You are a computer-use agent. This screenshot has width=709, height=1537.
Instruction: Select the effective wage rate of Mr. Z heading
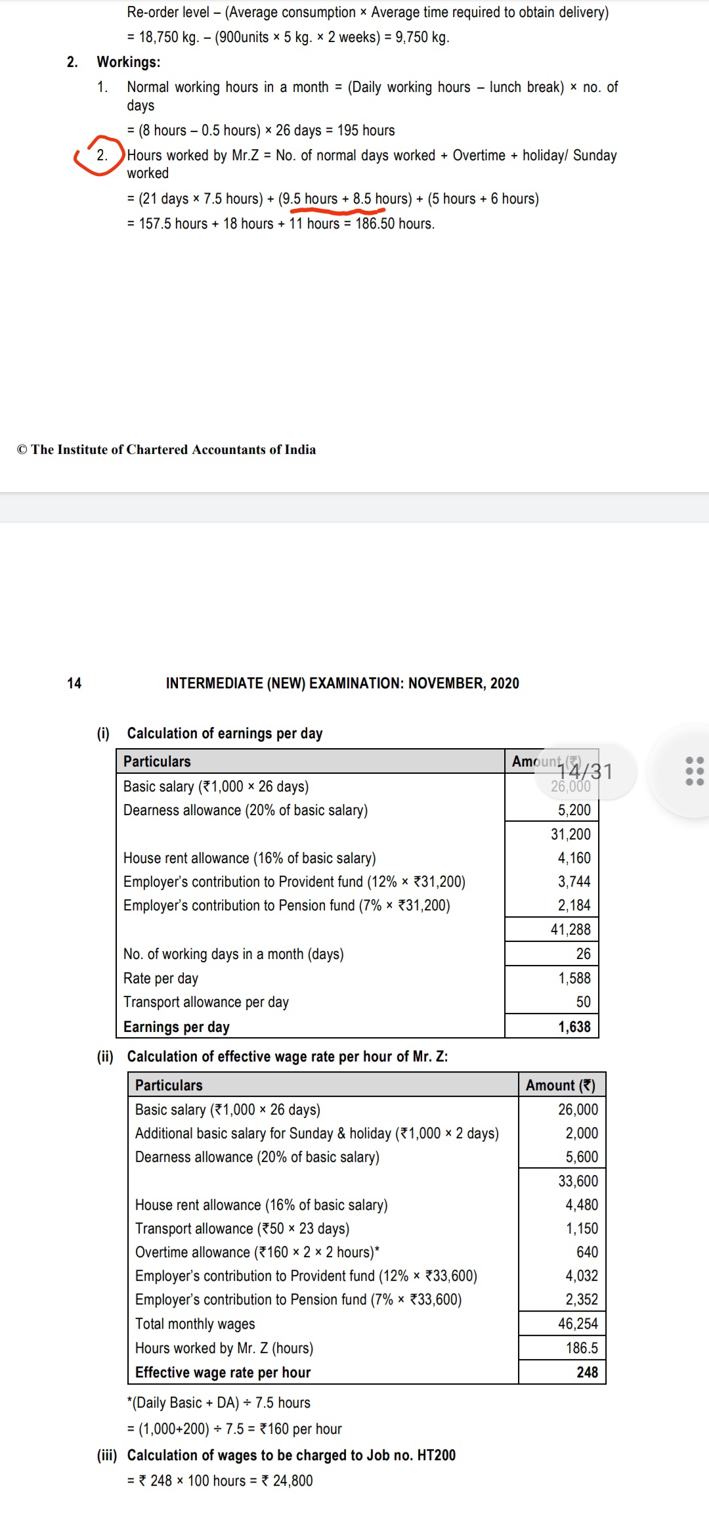[287, 1056]
